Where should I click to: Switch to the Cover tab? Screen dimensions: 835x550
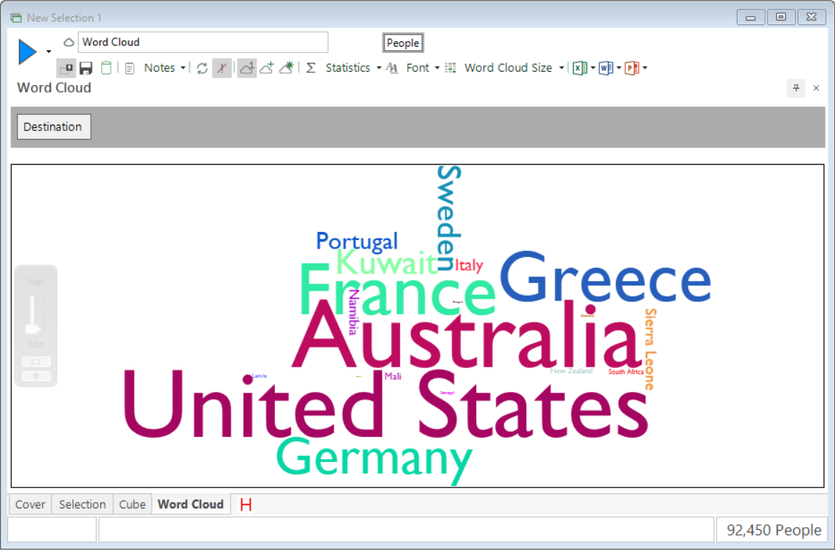30,504
